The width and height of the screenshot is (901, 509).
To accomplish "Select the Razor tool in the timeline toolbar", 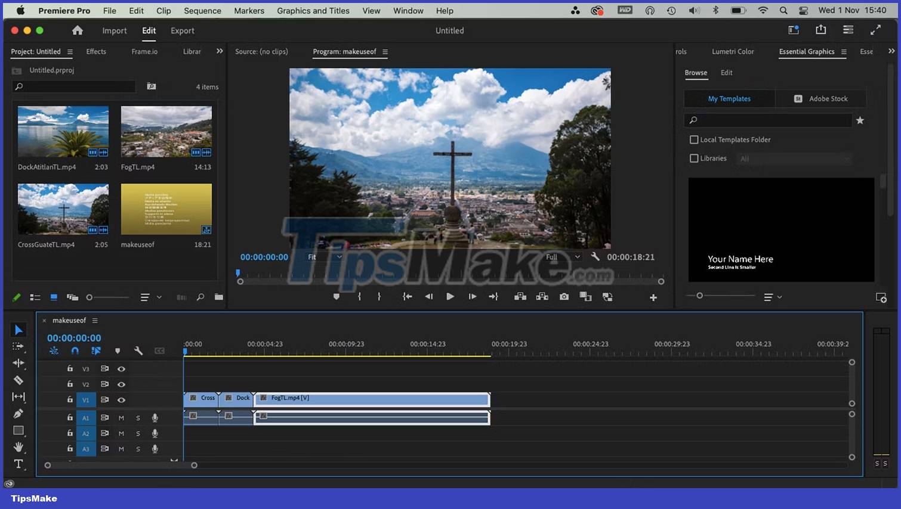I will (x=18, y=380).
